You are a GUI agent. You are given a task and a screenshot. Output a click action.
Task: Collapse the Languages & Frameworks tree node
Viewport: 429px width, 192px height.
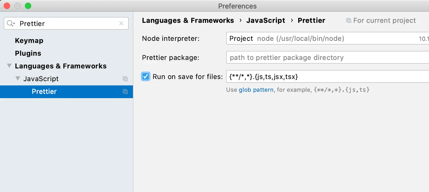click(x=9, y=66)
